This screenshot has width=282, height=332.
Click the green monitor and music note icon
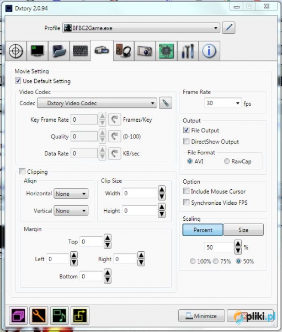pyautogui.click(x=60, y=315)
